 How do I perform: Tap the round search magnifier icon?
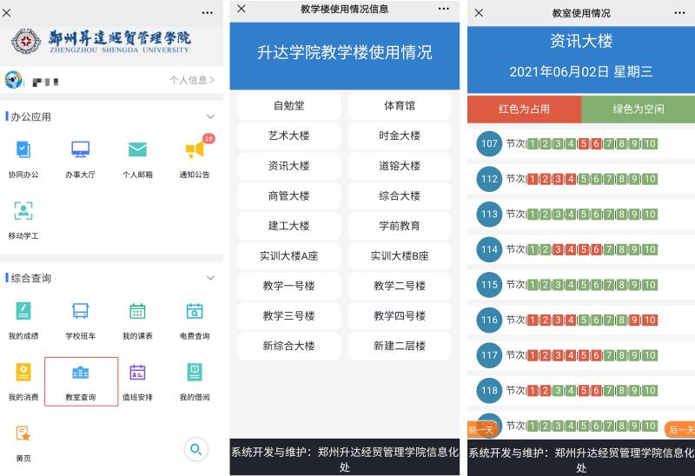coord(196,449)
